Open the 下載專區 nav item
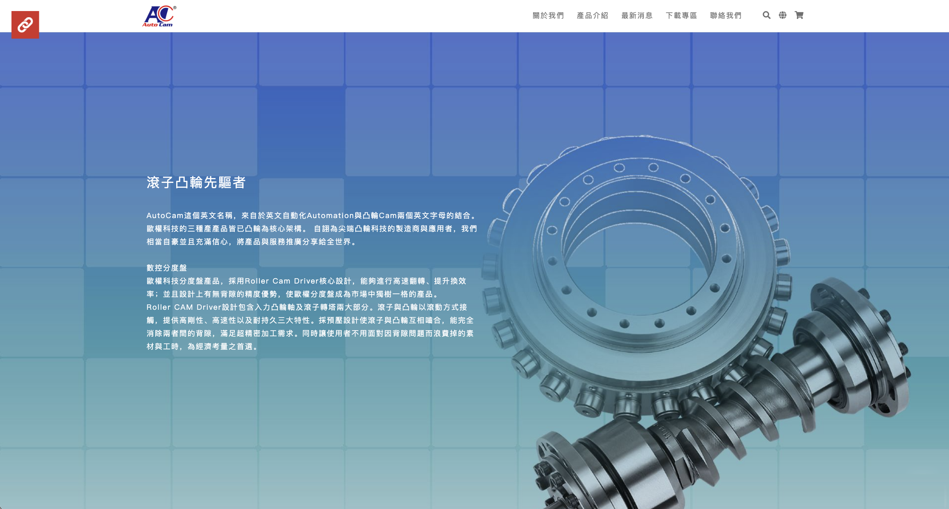This screenshot has width=949, height=509. (x=681, y=16)
